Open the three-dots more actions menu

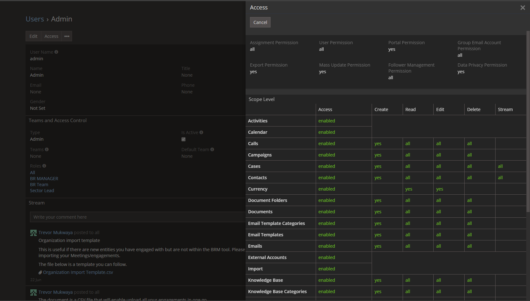click(x=67, y=36)
